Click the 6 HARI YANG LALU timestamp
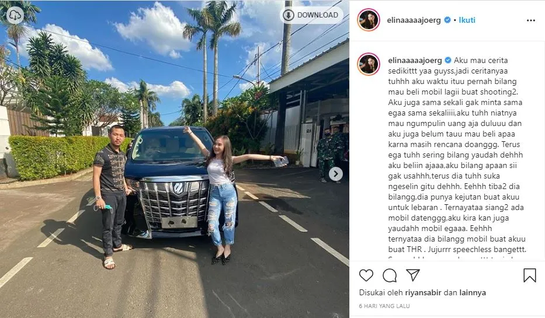 384,306
